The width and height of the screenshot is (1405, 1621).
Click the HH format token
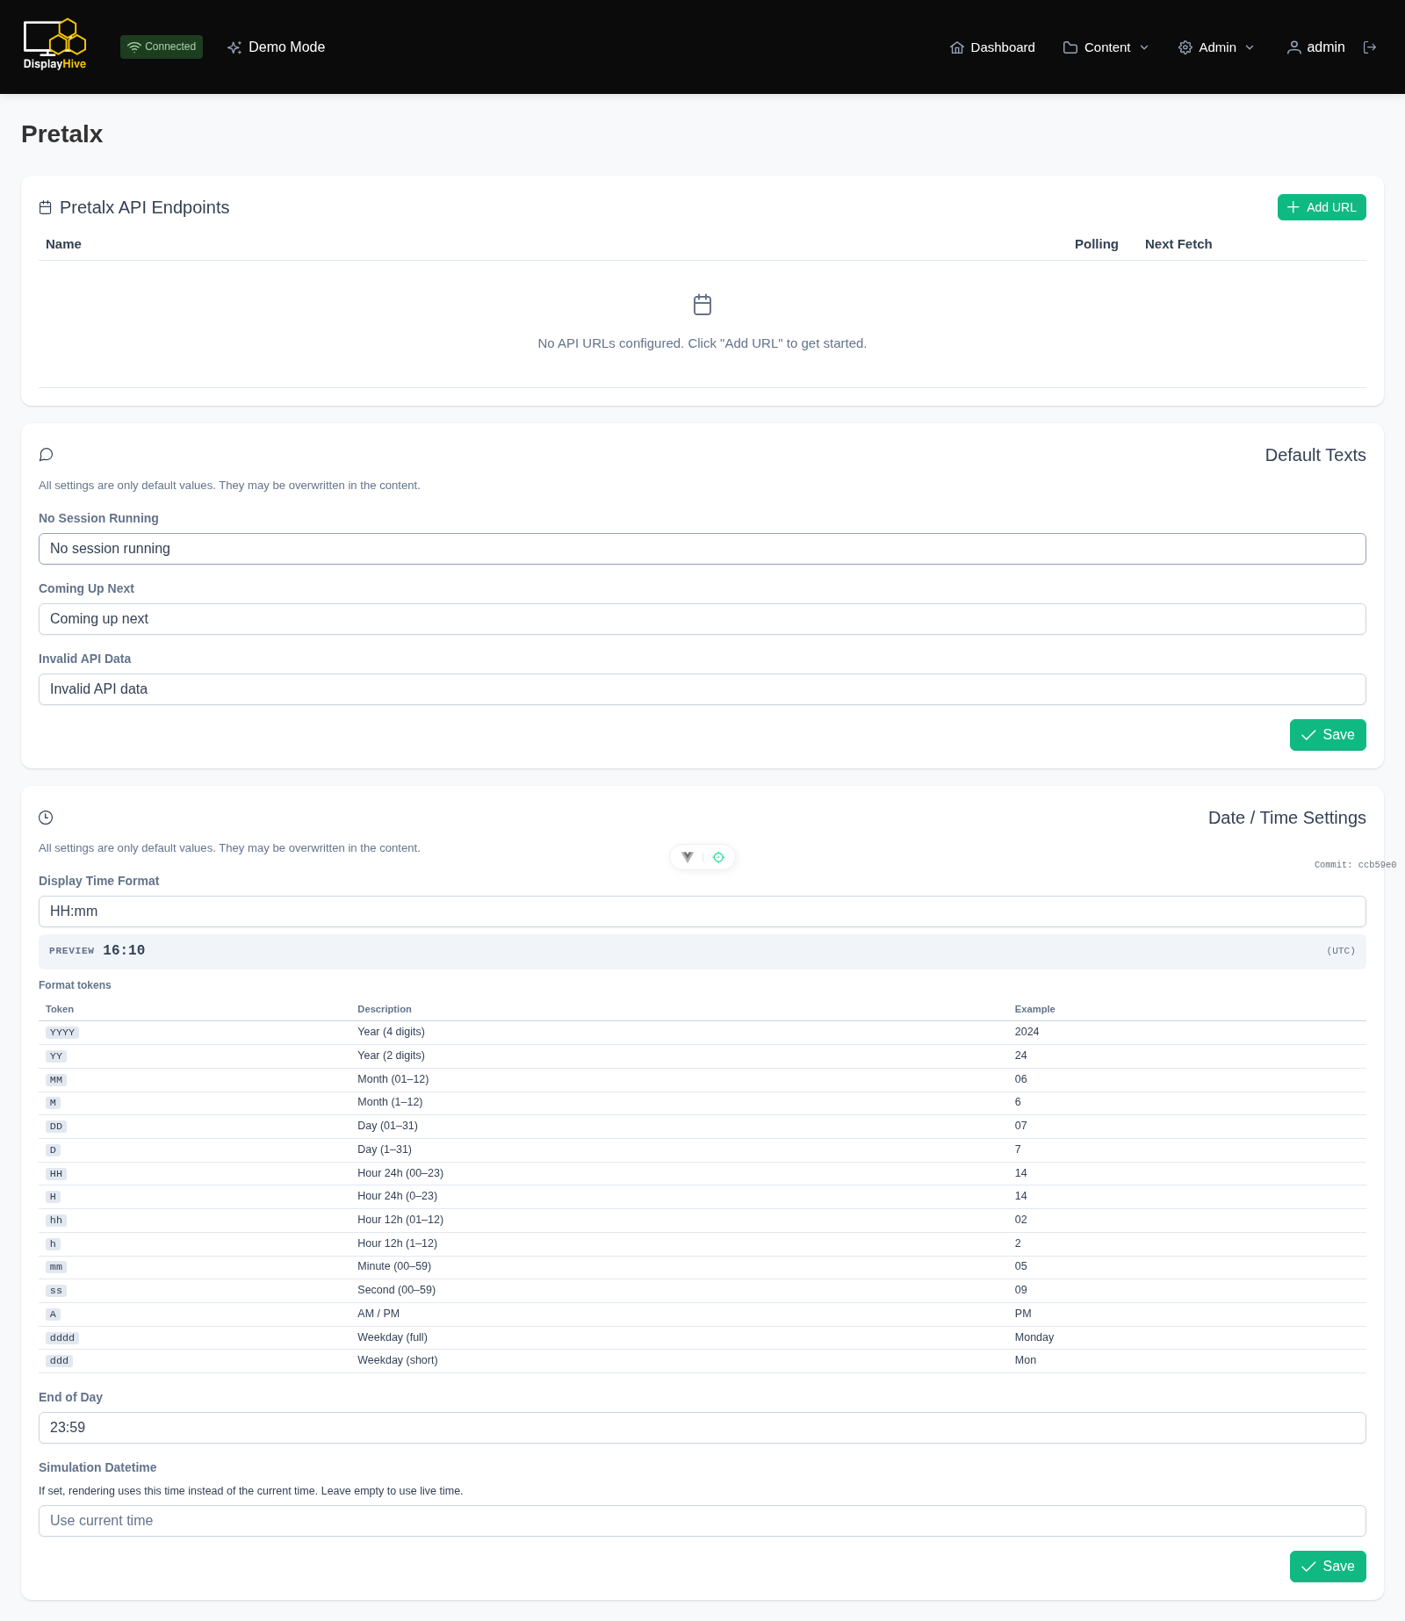coord(56,1174)
